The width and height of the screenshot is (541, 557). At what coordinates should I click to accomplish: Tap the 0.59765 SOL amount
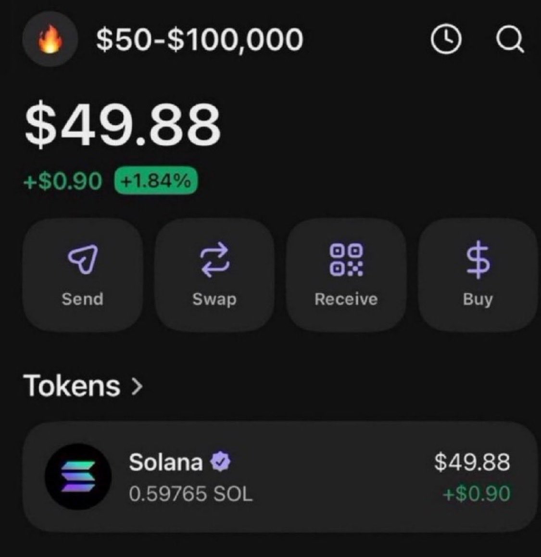click(191, 494)
